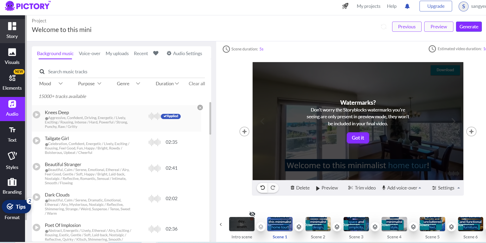Open user avatar S menu
The image size is (486, 243).
[x=464, y=6]
